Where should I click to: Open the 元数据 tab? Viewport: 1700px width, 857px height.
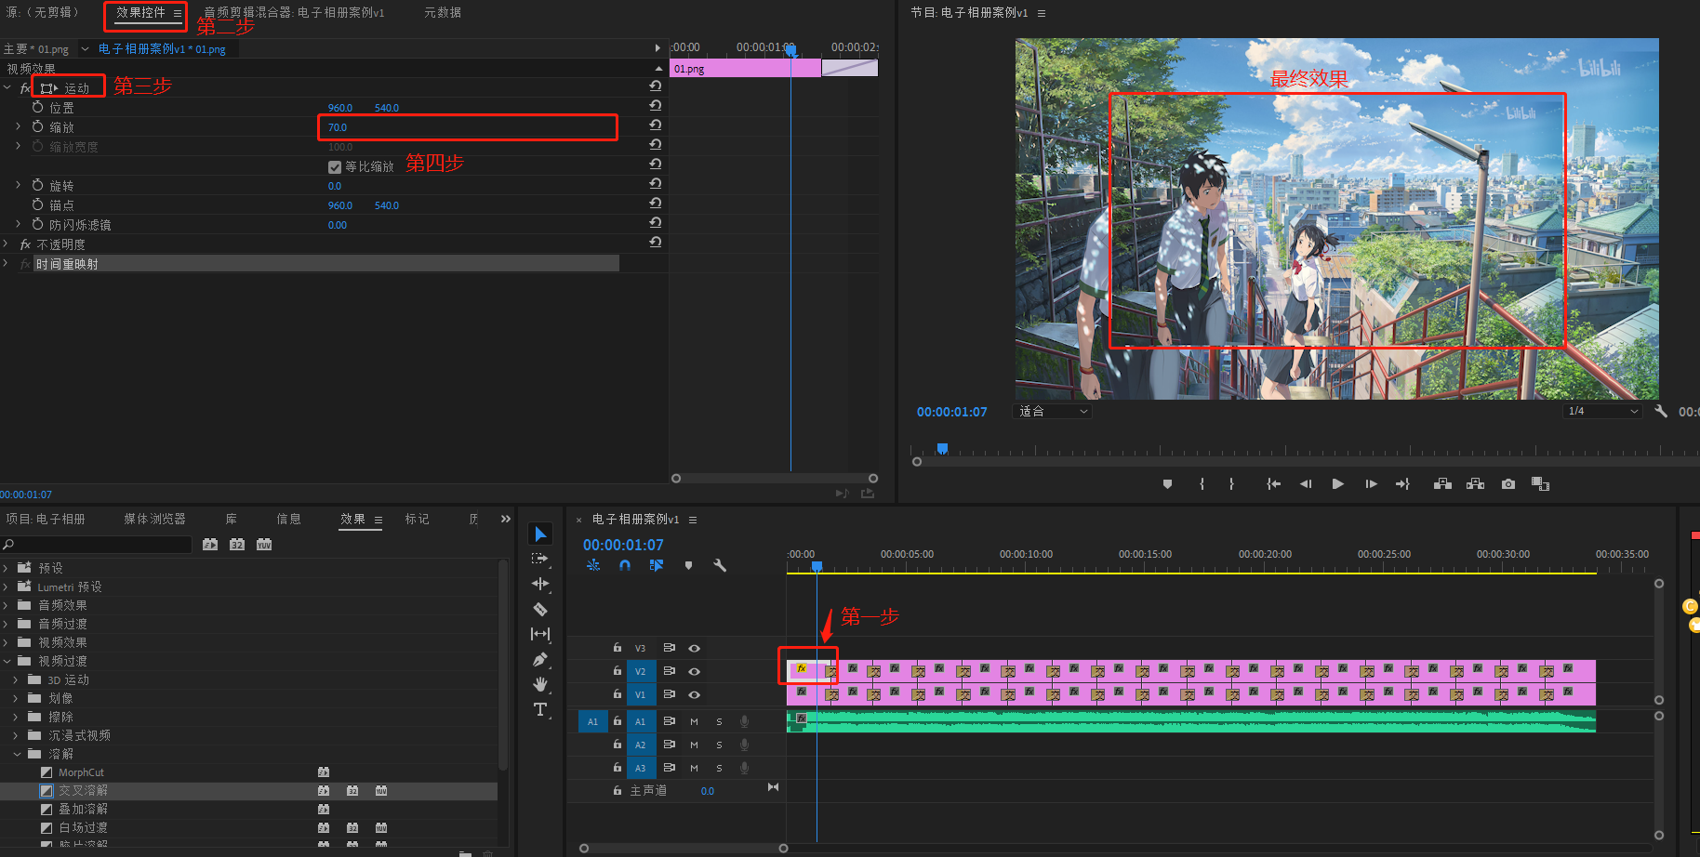443,13
